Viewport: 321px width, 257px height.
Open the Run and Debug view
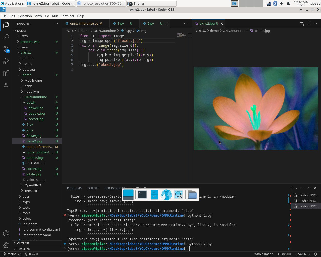(x=6, y=61)
